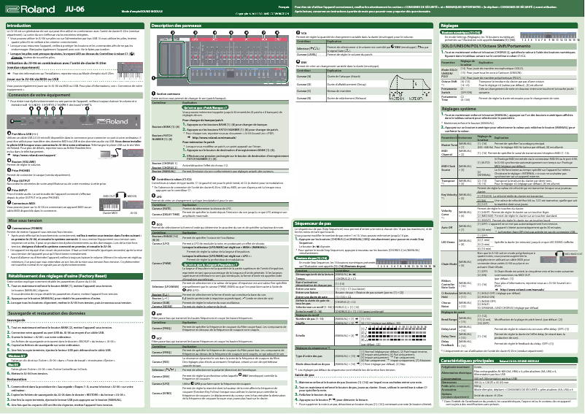Click the 'Prise PHONES' label
The height and width of the screenshot is (414, 585).
[x=19, y=170]
